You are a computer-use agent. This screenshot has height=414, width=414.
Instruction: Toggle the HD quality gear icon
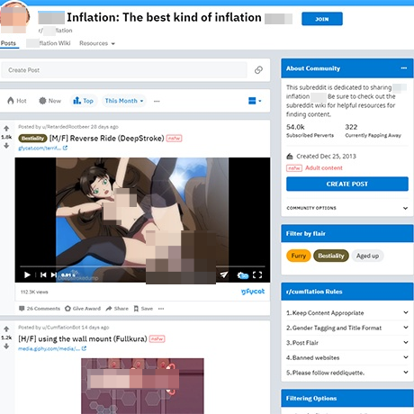pos(243,274)
